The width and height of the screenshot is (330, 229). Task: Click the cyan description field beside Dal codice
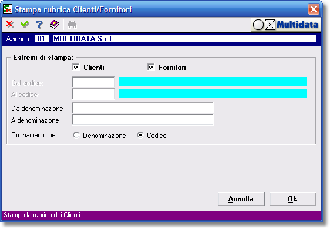(x=213, y=82)
